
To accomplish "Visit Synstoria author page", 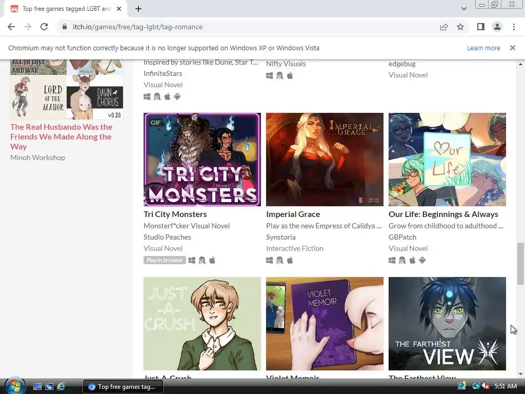I will [281, 237].
